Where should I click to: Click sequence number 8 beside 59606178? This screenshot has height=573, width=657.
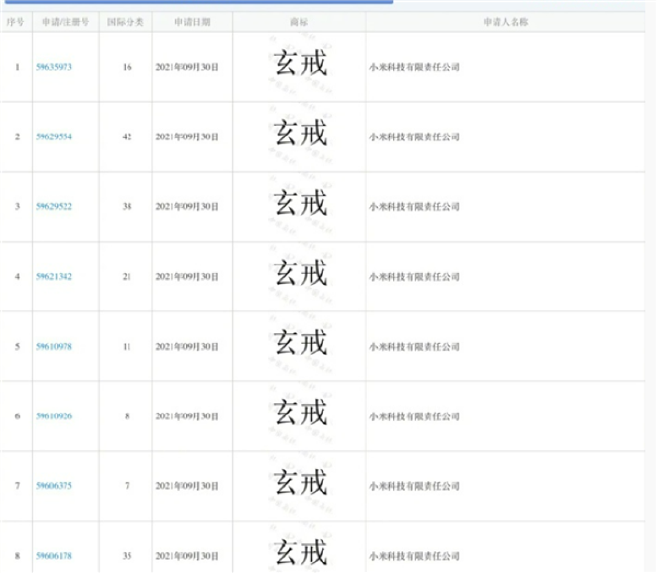tap(17, 556)
